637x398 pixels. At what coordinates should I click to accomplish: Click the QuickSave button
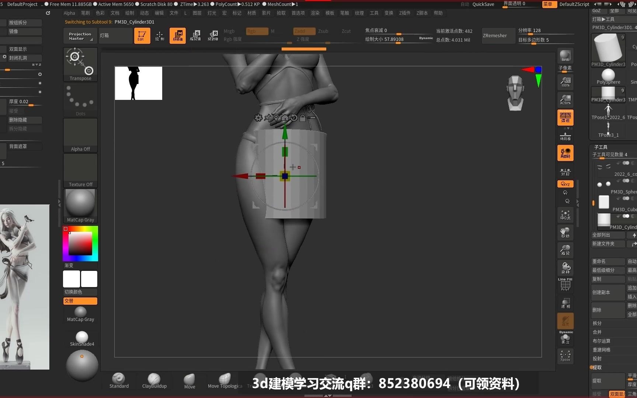click(x=483, y=4)
